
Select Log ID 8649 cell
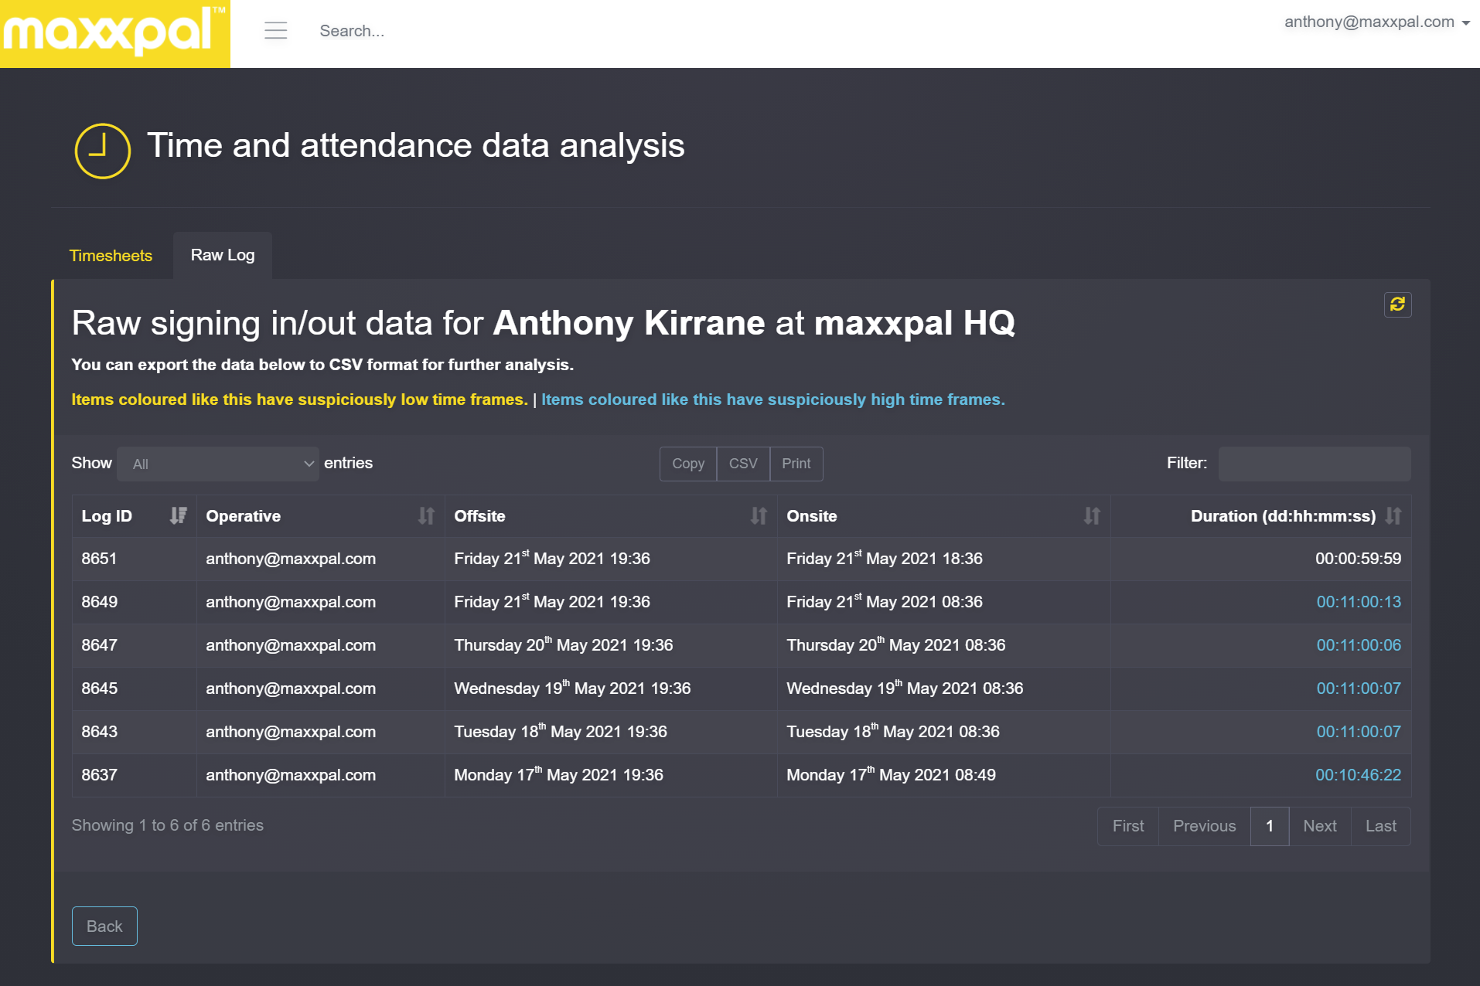pyautogui.click(x=135, y=602)
